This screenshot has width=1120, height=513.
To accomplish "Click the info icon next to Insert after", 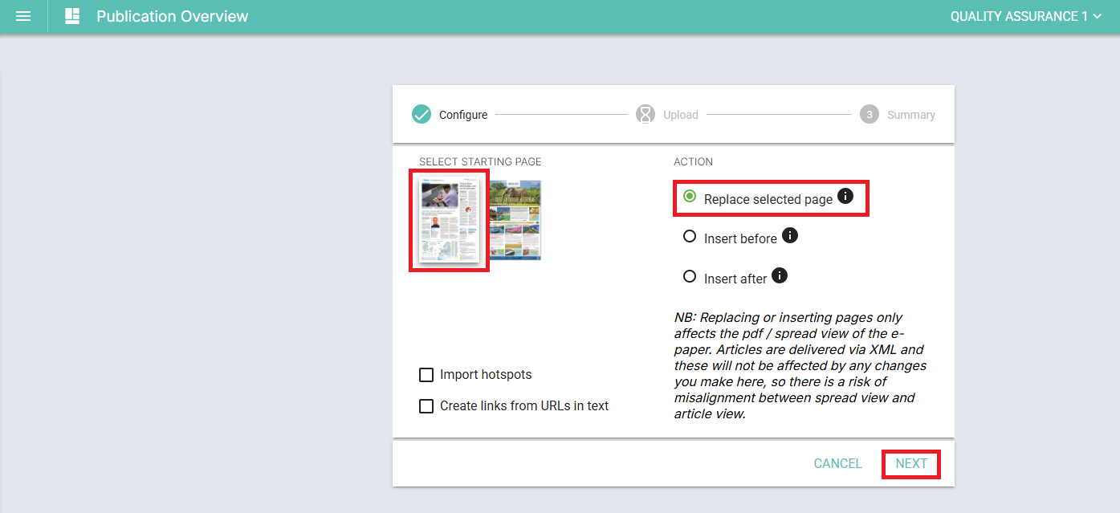I will coord(780,275).
